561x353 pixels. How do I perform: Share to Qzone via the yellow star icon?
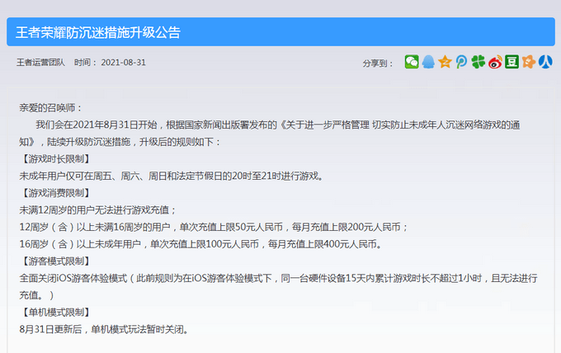pyautogui.click(x=445, y=62)
